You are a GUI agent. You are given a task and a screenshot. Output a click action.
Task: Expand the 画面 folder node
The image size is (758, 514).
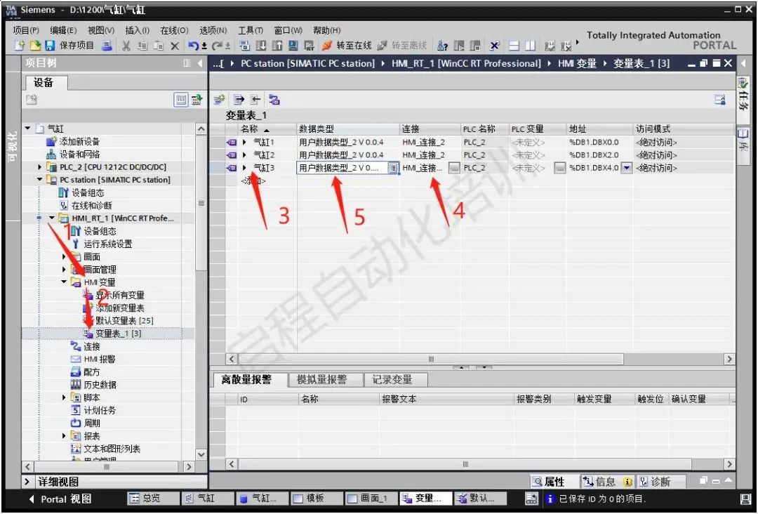coord(64,256)
